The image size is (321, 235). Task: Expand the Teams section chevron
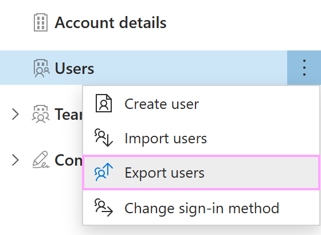pos(15,114)
